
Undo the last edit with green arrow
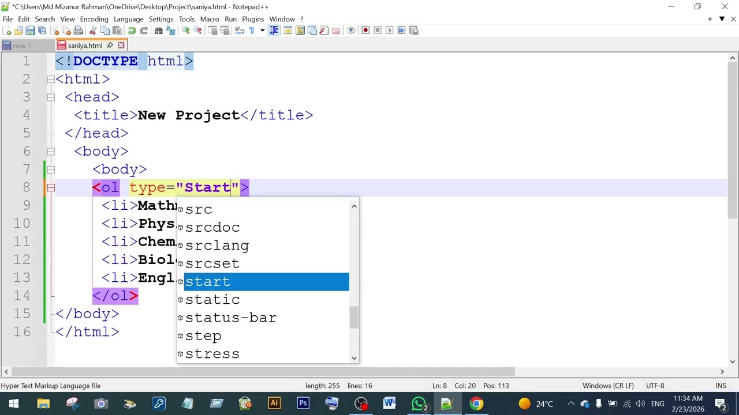pos(132,31)
